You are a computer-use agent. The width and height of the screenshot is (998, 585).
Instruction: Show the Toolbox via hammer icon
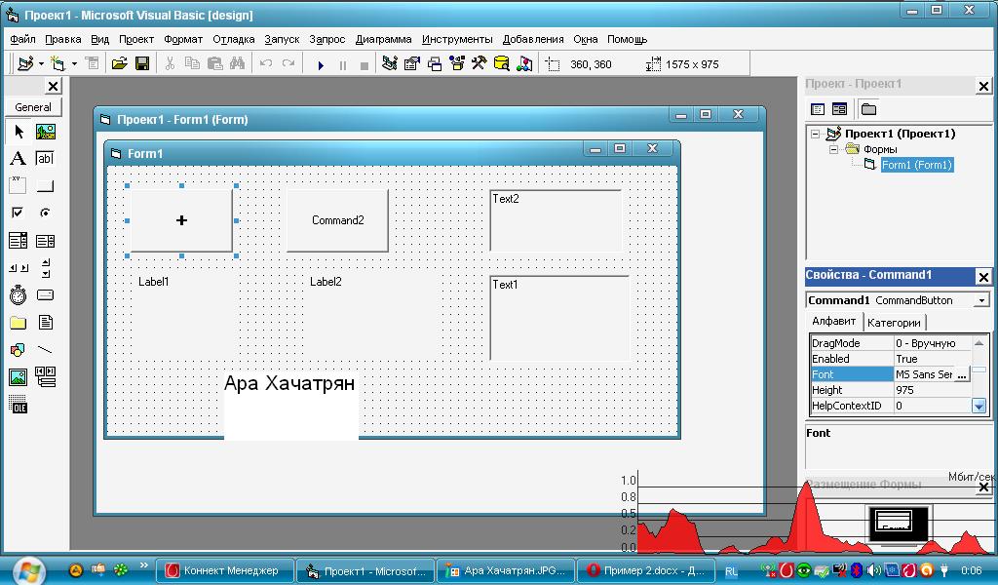point(480,63)
